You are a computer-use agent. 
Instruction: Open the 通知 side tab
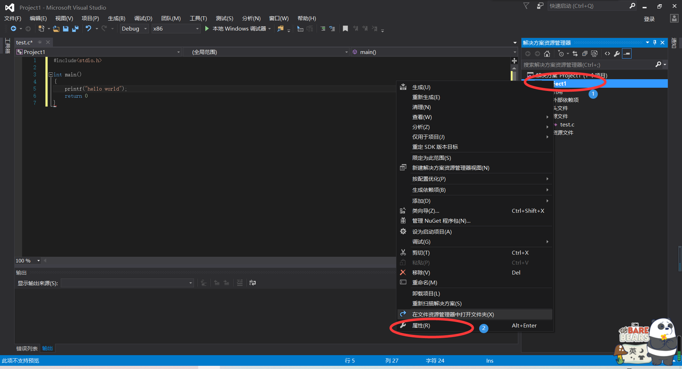click(674, 43)
